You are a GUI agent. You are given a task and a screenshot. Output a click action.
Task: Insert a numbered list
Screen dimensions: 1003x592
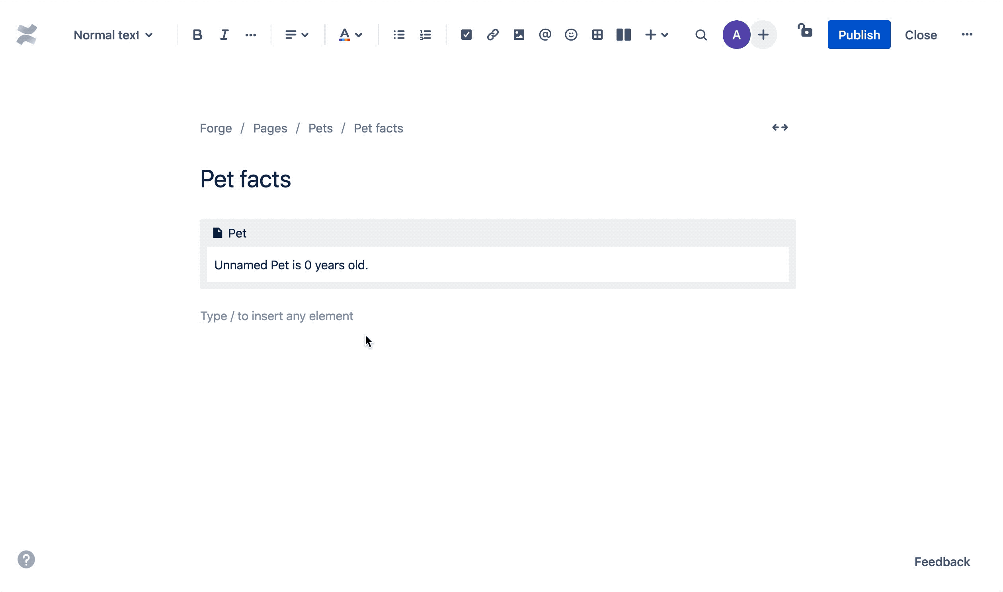[425, 35]
